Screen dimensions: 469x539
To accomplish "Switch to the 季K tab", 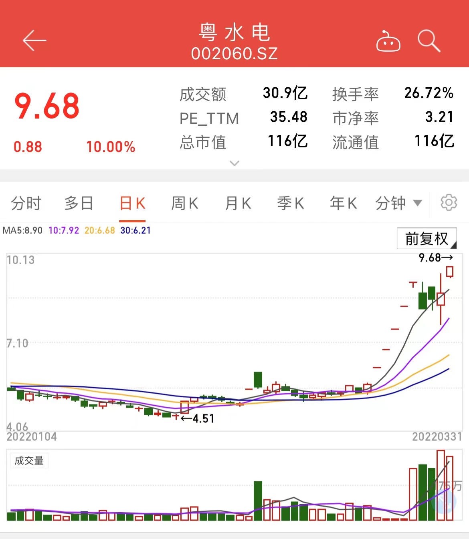I will point(291,203).
